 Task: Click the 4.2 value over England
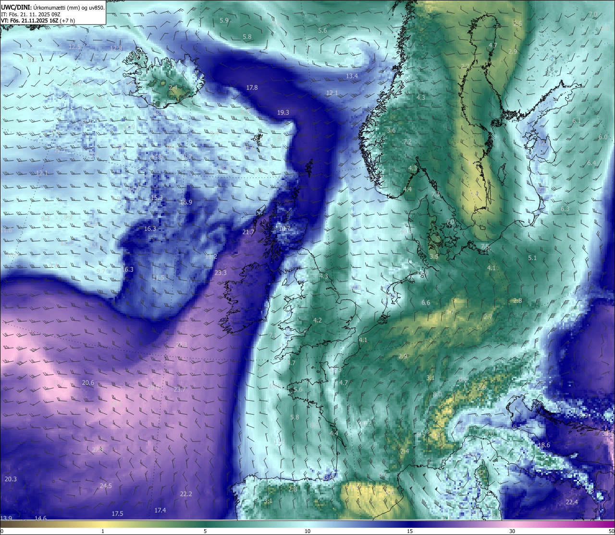pyautogui.click(x=318, y=321)
